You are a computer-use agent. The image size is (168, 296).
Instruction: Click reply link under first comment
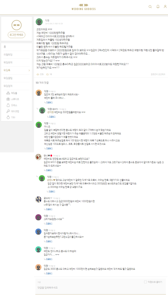click(49, 102)
